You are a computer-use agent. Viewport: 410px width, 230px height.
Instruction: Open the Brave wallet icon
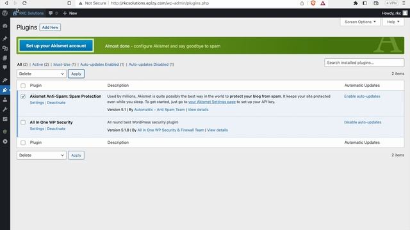pyautogui.click(x=376, y=3)
